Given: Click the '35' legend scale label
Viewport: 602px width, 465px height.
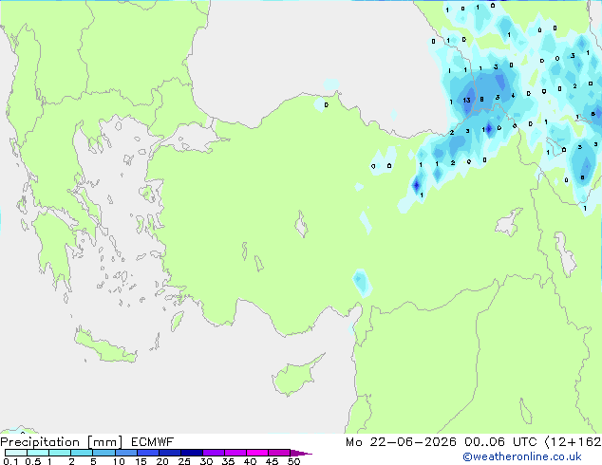Looking at the screenshot, I should tap(228, 461).
